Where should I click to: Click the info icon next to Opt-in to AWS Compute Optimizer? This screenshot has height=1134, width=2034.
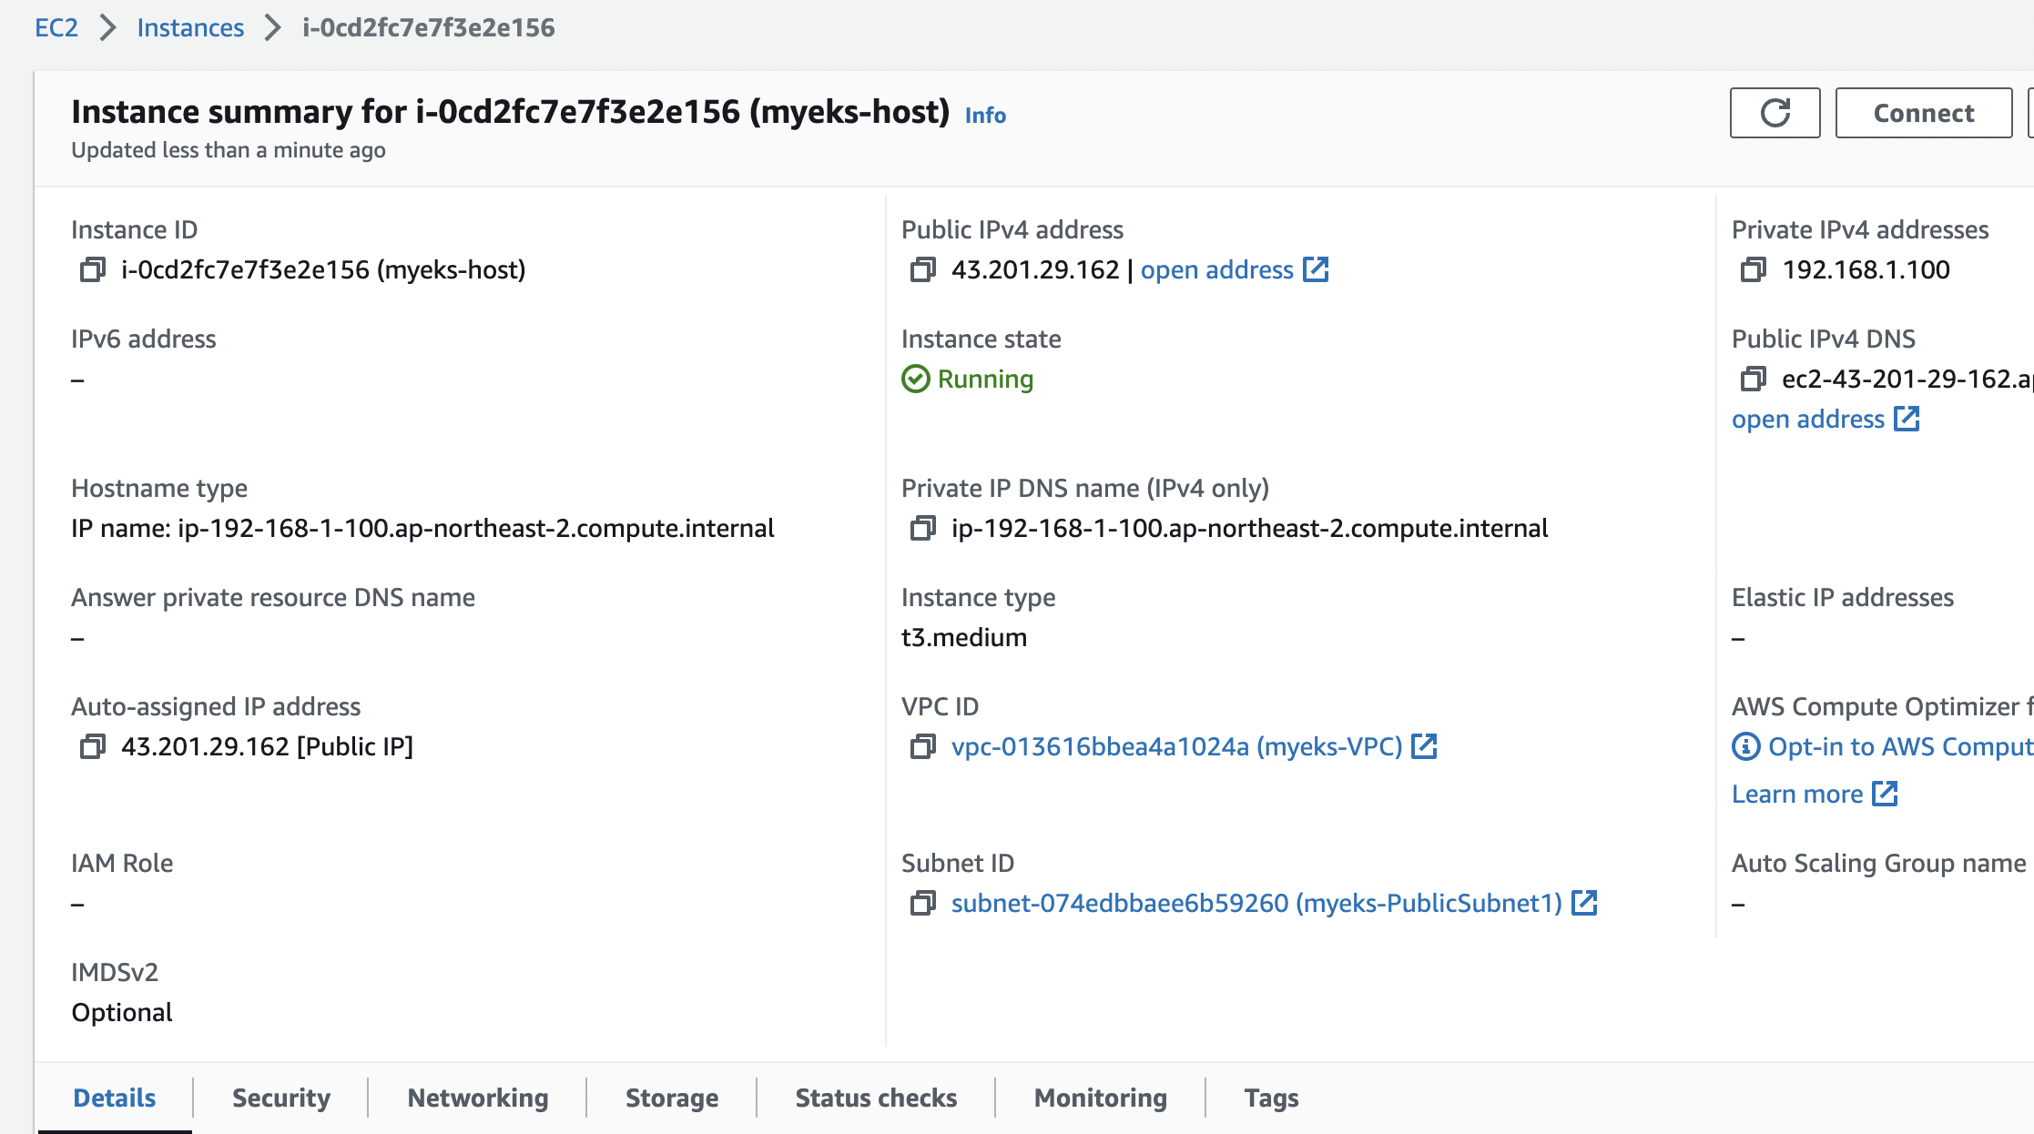pyautogui.click(x=1745, y=746)
